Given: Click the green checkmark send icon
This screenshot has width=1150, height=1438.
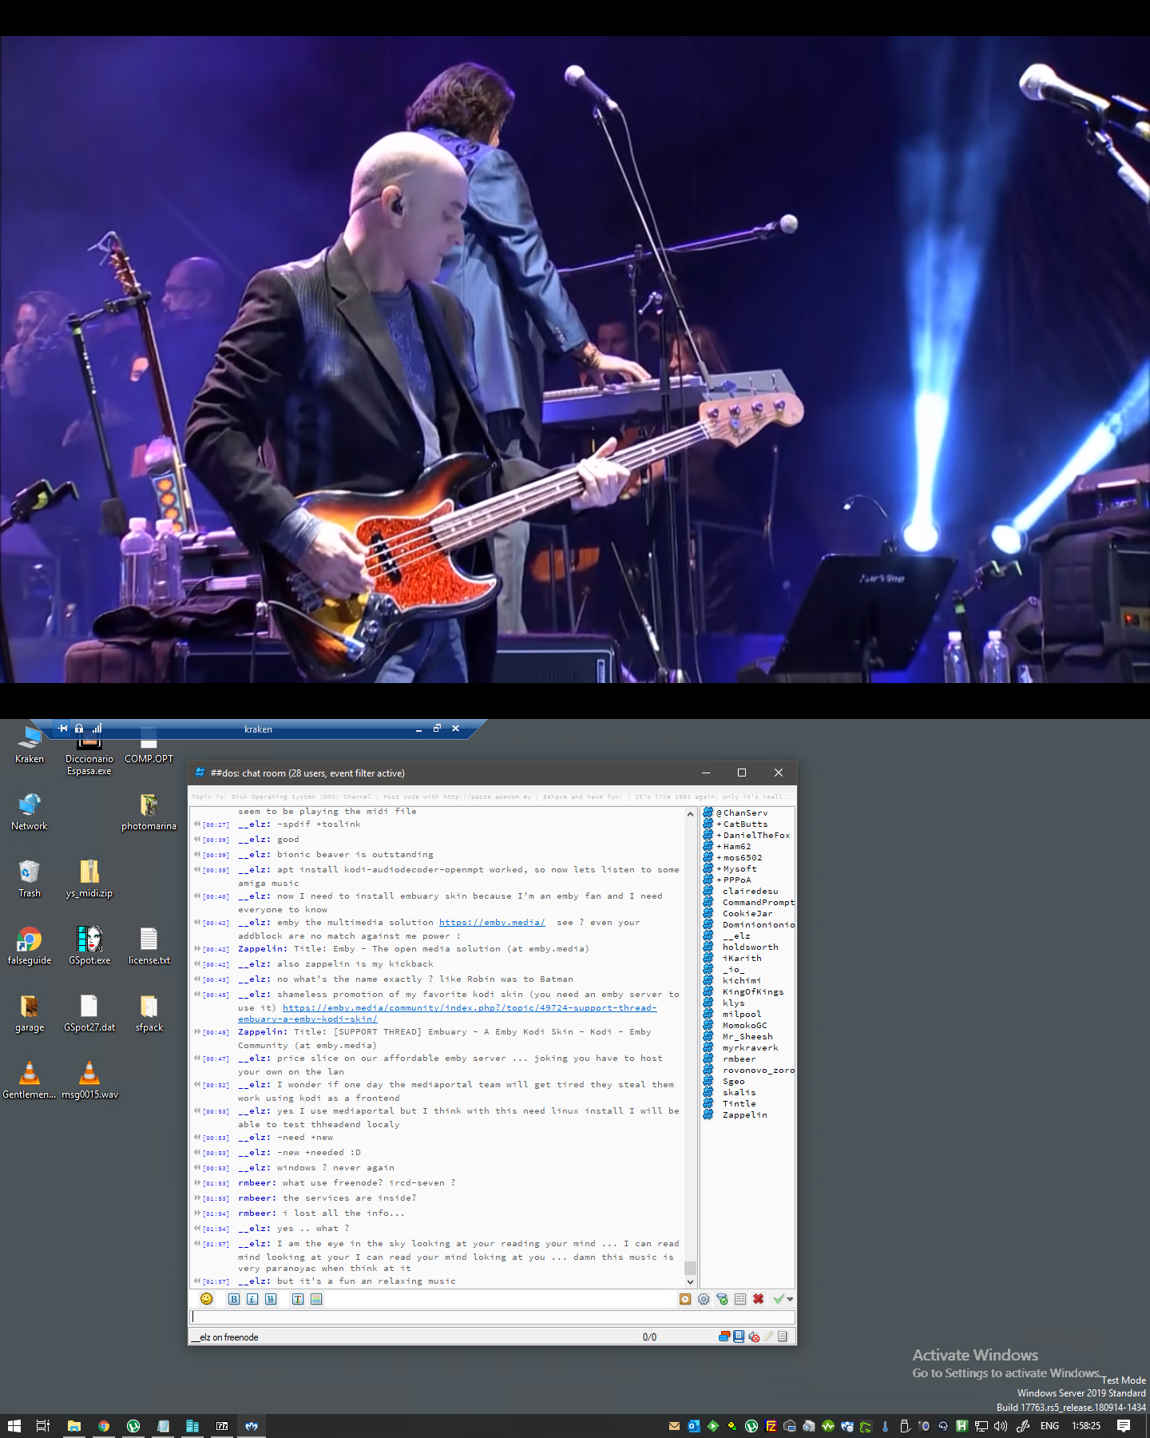Looking at the screenshot, I should tap(779, 1299).
